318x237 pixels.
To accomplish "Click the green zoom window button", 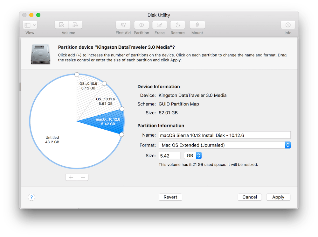I will (38, 15).
